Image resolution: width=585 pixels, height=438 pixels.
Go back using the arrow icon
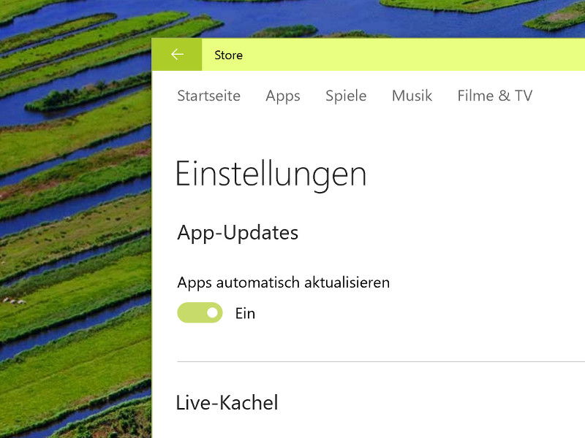177,55
